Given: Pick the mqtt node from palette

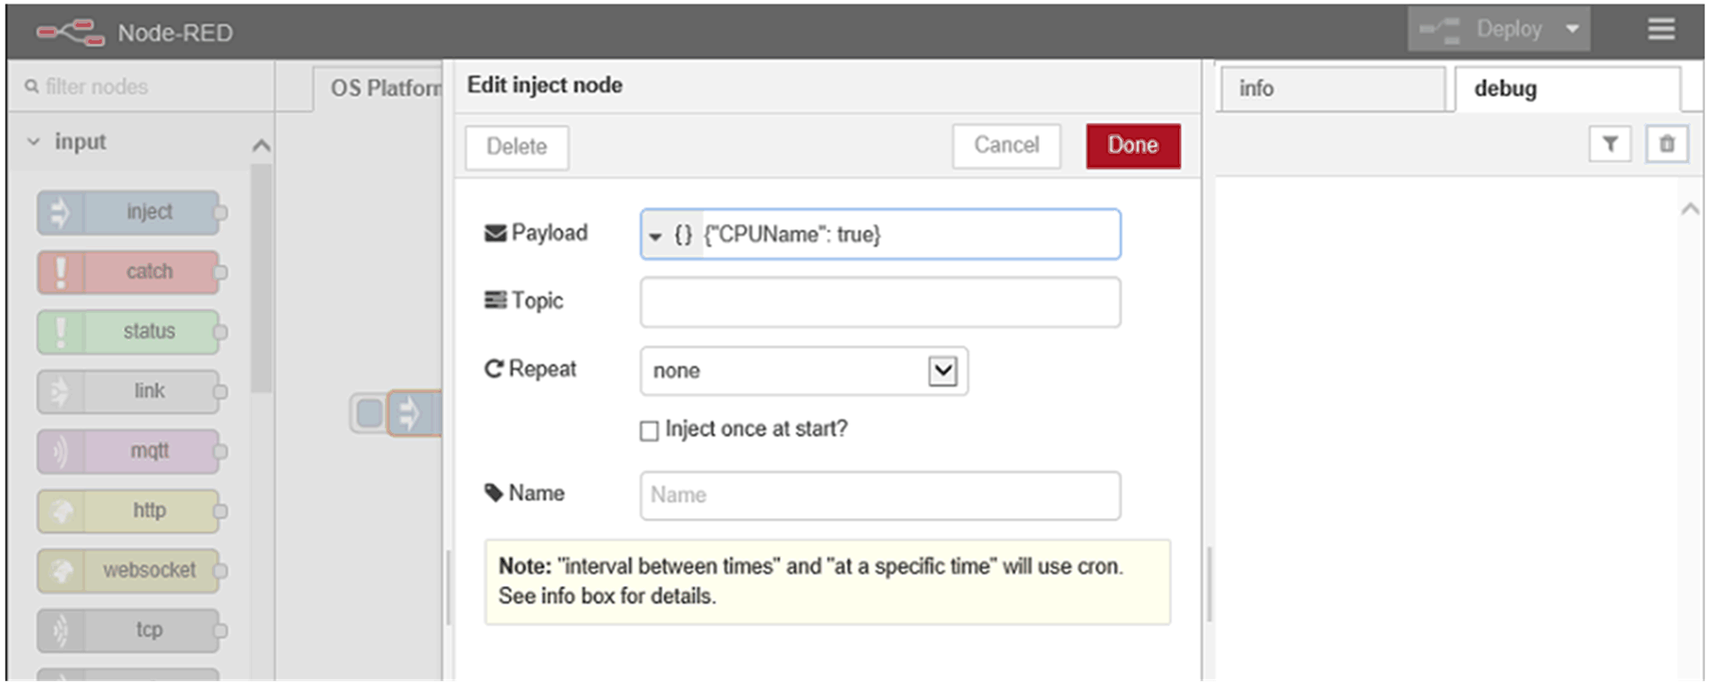Looking at the screenshot, I should tap(130, 451).
